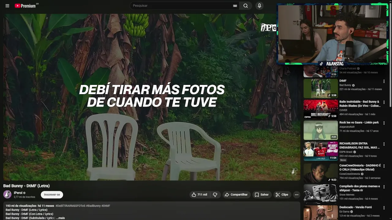392x220 pixels.
Task: Open options menu for Baile Inolvidable
Action: (x=384, y=102)
